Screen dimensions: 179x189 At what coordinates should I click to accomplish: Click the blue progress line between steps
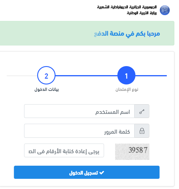86,76
